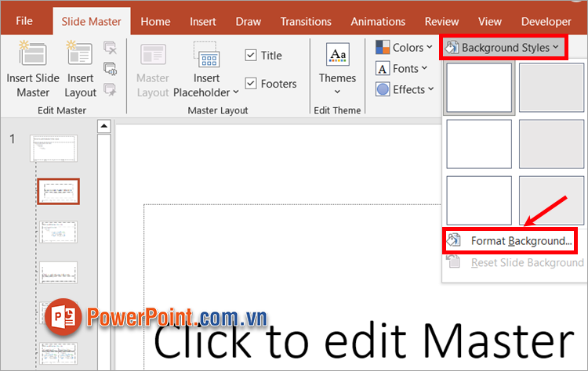The width and height of the screenshot is (588, 371).
Task: Collapse the Background Styles dropdown arrow
Action: click(555, 47)
